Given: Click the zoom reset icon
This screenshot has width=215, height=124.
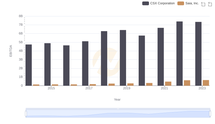Looking at the screenshot, I should click(x=210, y=4).
